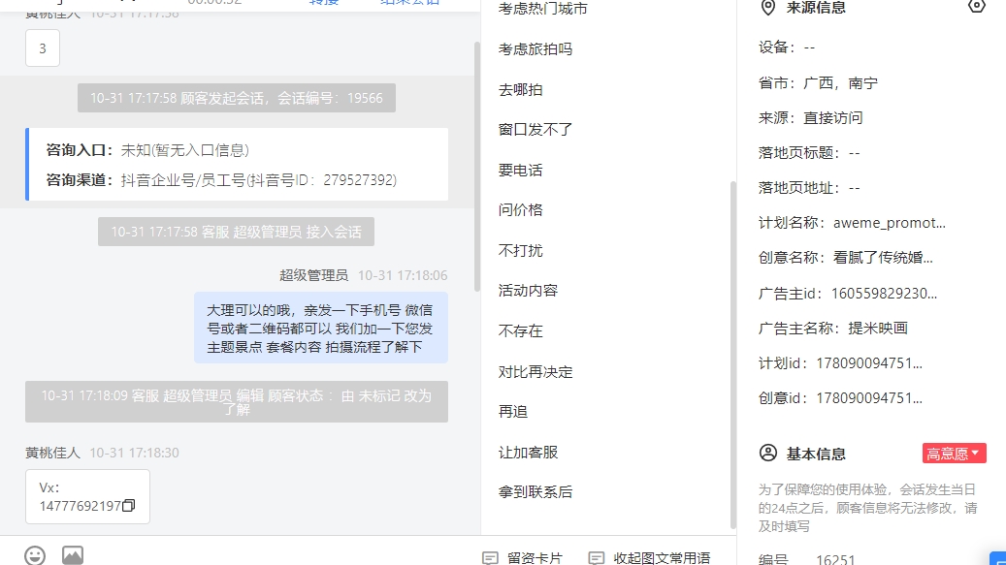Screen dimensions: 1006x565
Task: Select quick reply 让加客服
Action: 528,453
